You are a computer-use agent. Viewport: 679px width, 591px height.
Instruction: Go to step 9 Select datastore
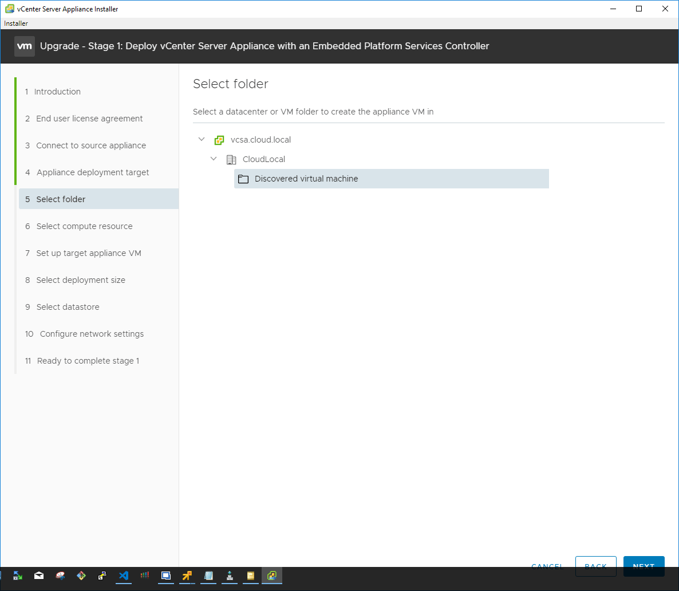point(62,307)
